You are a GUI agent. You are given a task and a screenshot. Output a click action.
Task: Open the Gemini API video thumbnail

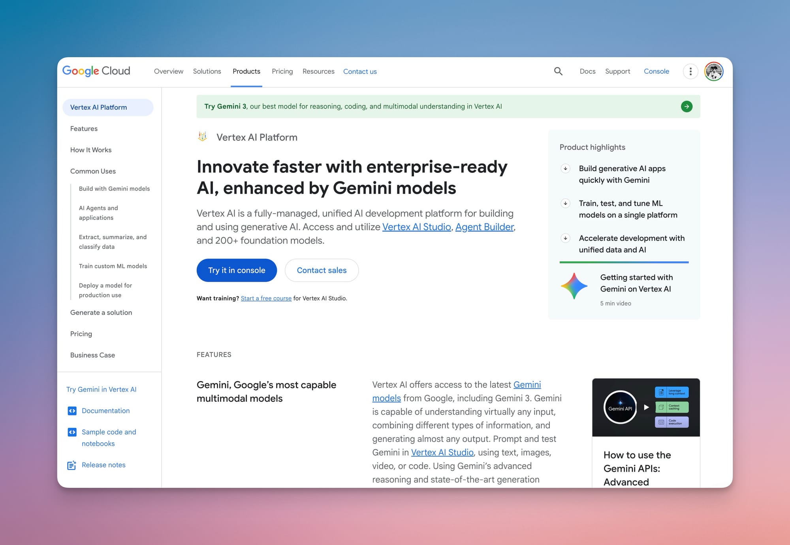pyautogui.click(x=645, y=407)
